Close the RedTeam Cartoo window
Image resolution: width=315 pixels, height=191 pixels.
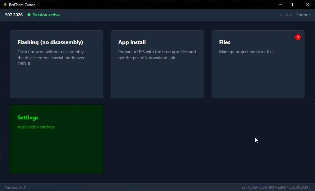pos(307,5)
